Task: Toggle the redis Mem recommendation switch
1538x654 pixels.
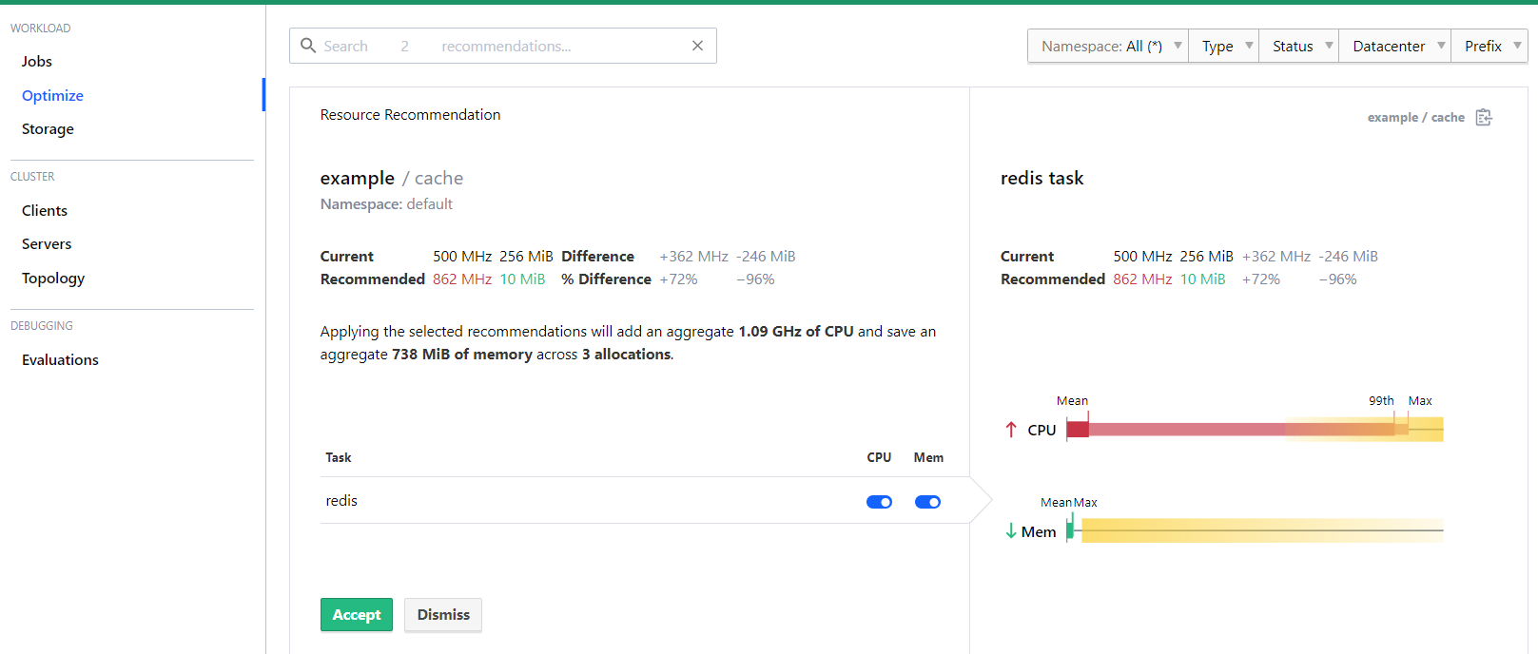Action: 927,502
